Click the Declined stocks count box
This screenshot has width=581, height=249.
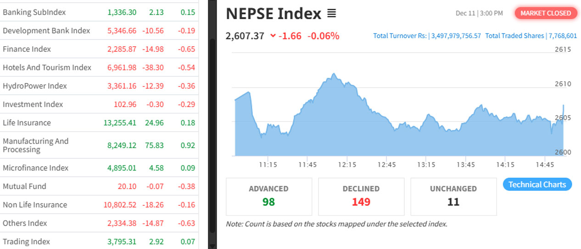point(361,196)
